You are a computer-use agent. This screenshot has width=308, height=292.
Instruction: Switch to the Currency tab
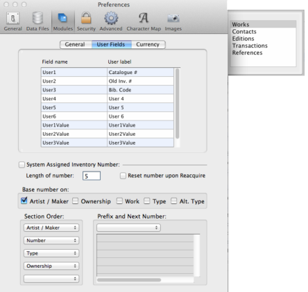point(148,44)
